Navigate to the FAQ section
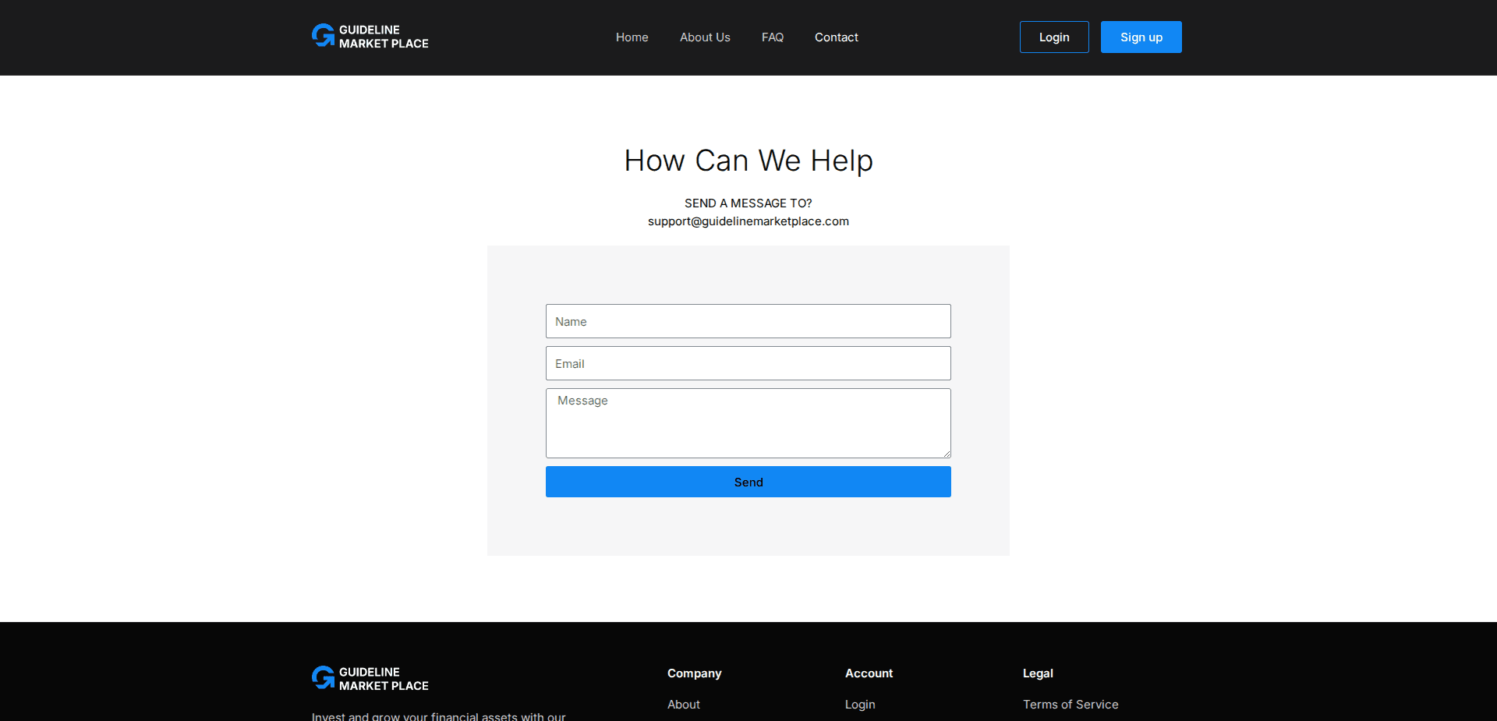The image size is (1497, 721). [772, 37]
